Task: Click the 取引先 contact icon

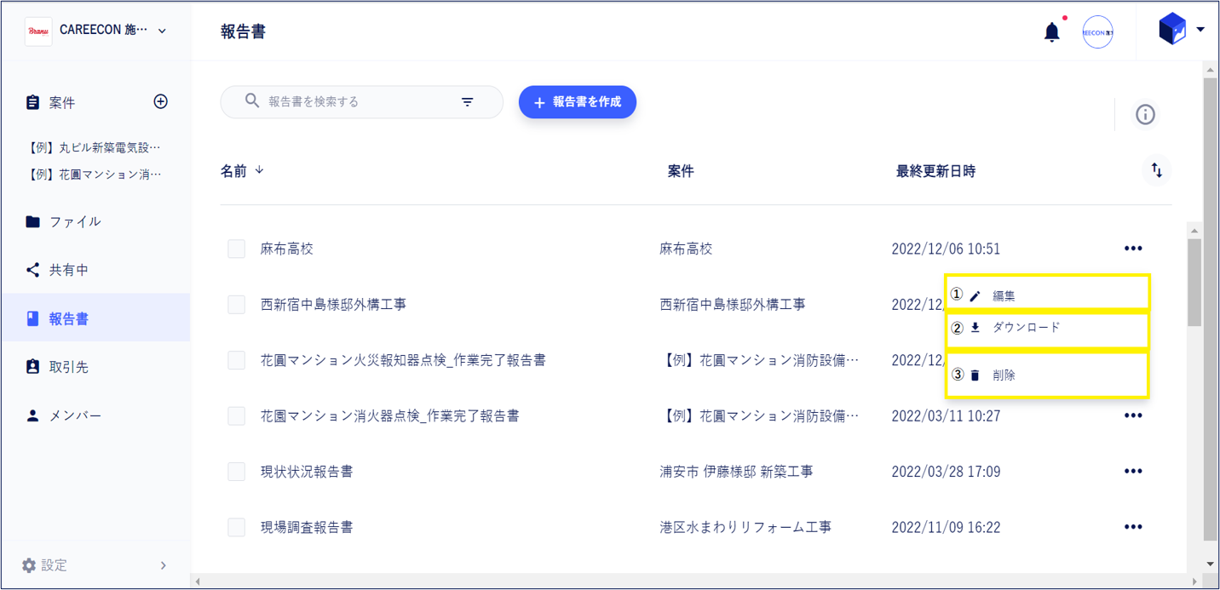Action: [x=32, y=367]
